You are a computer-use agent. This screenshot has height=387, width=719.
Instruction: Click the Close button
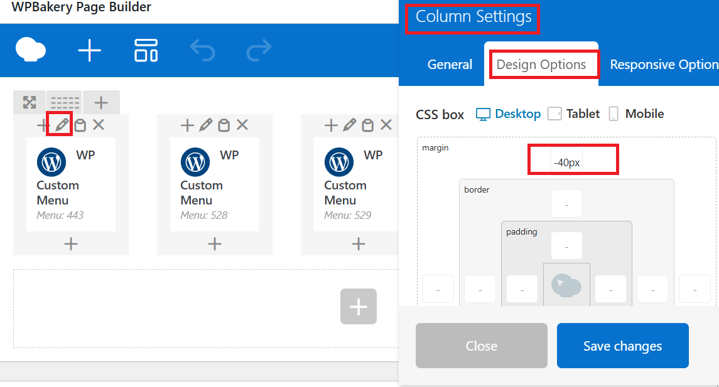(482, 346)
